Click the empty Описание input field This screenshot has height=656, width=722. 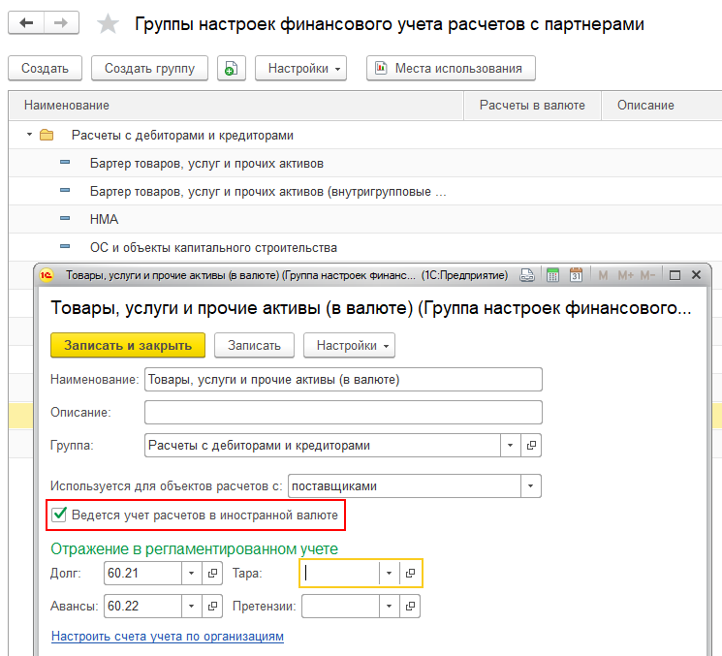343,413
